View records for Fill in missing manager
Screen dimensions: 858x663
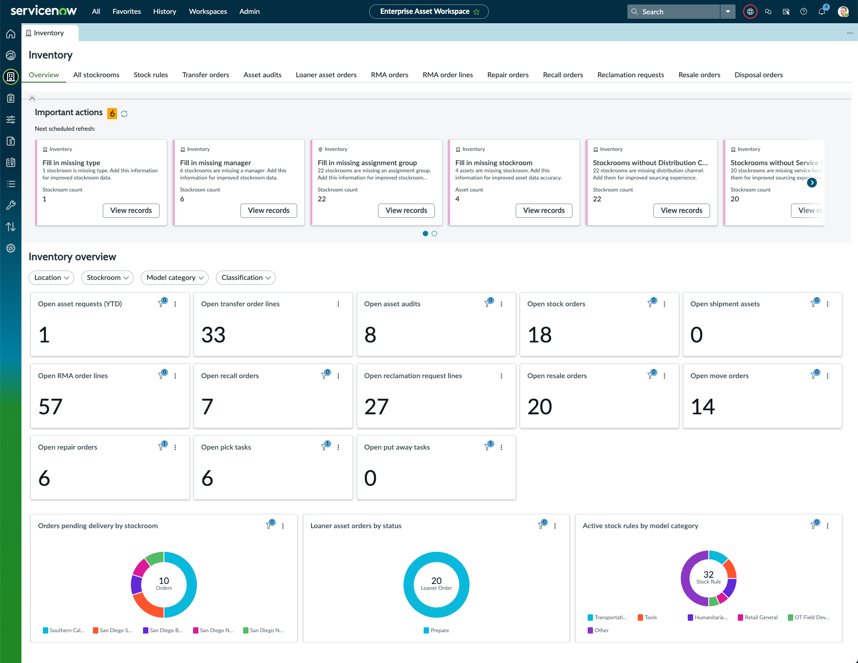[269, 210]
